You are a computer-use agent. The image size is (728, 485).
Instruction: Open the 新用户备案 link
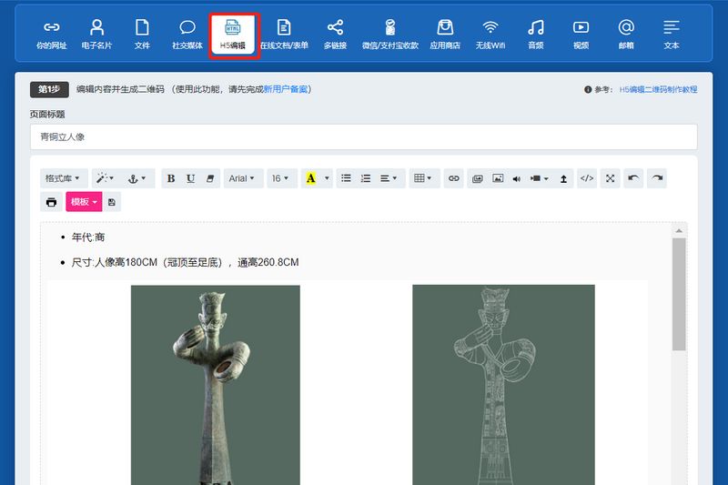286,89
